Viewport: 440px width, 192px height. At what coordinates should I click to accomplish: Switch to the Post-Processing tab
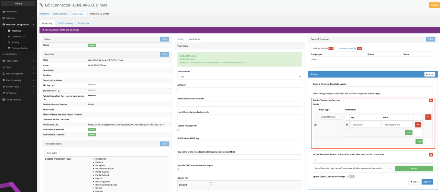[x=65, y=23]
